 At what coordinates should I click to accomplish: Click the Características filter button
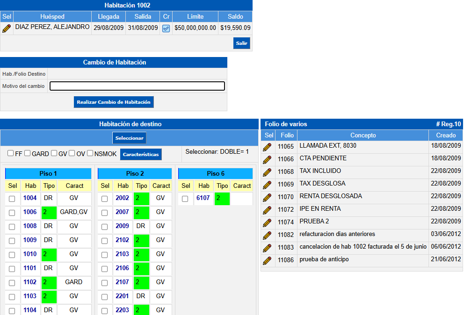tap(141, 154)
